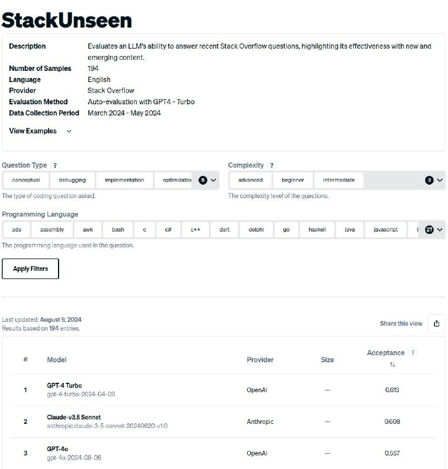Click the GPT-4o model name
The width and height of the screenshot is (448, 469).
[x=57, y=448]
